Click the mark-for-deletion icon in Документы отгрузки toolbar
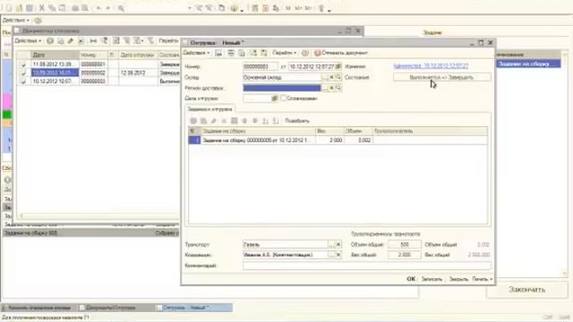 81,41
